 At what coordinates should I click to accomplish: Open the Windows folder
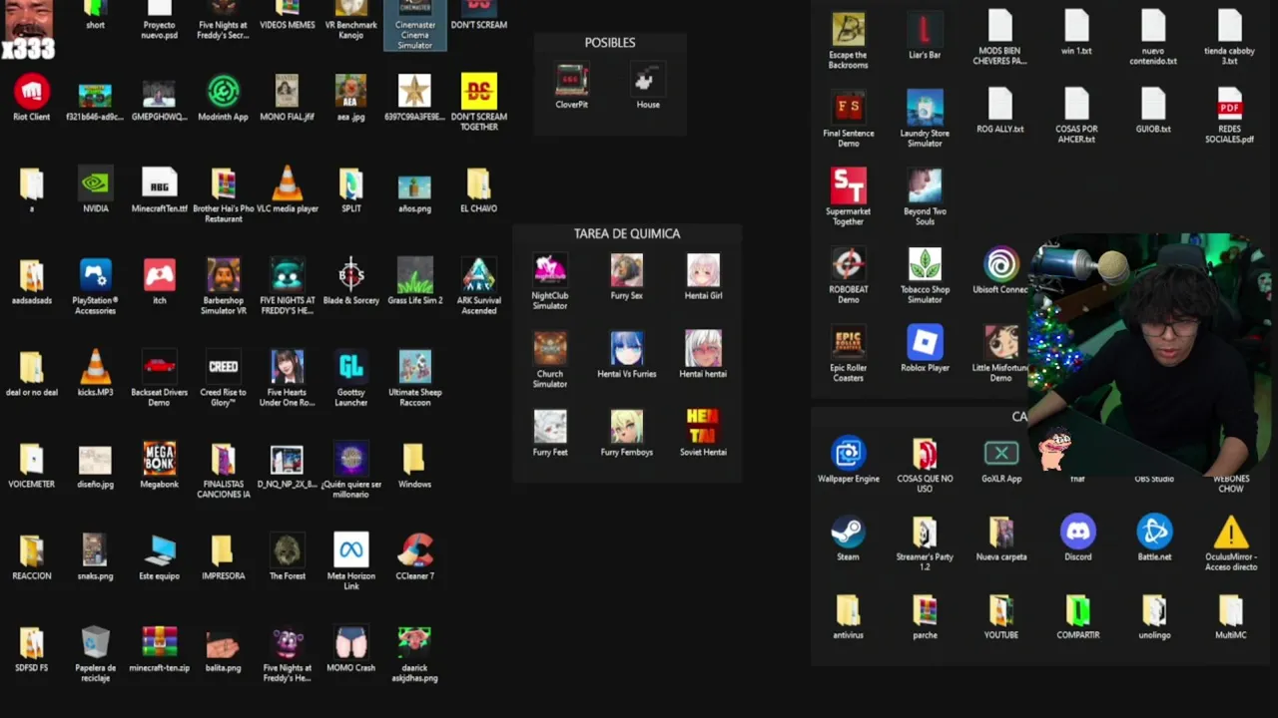tap(414, 460)
